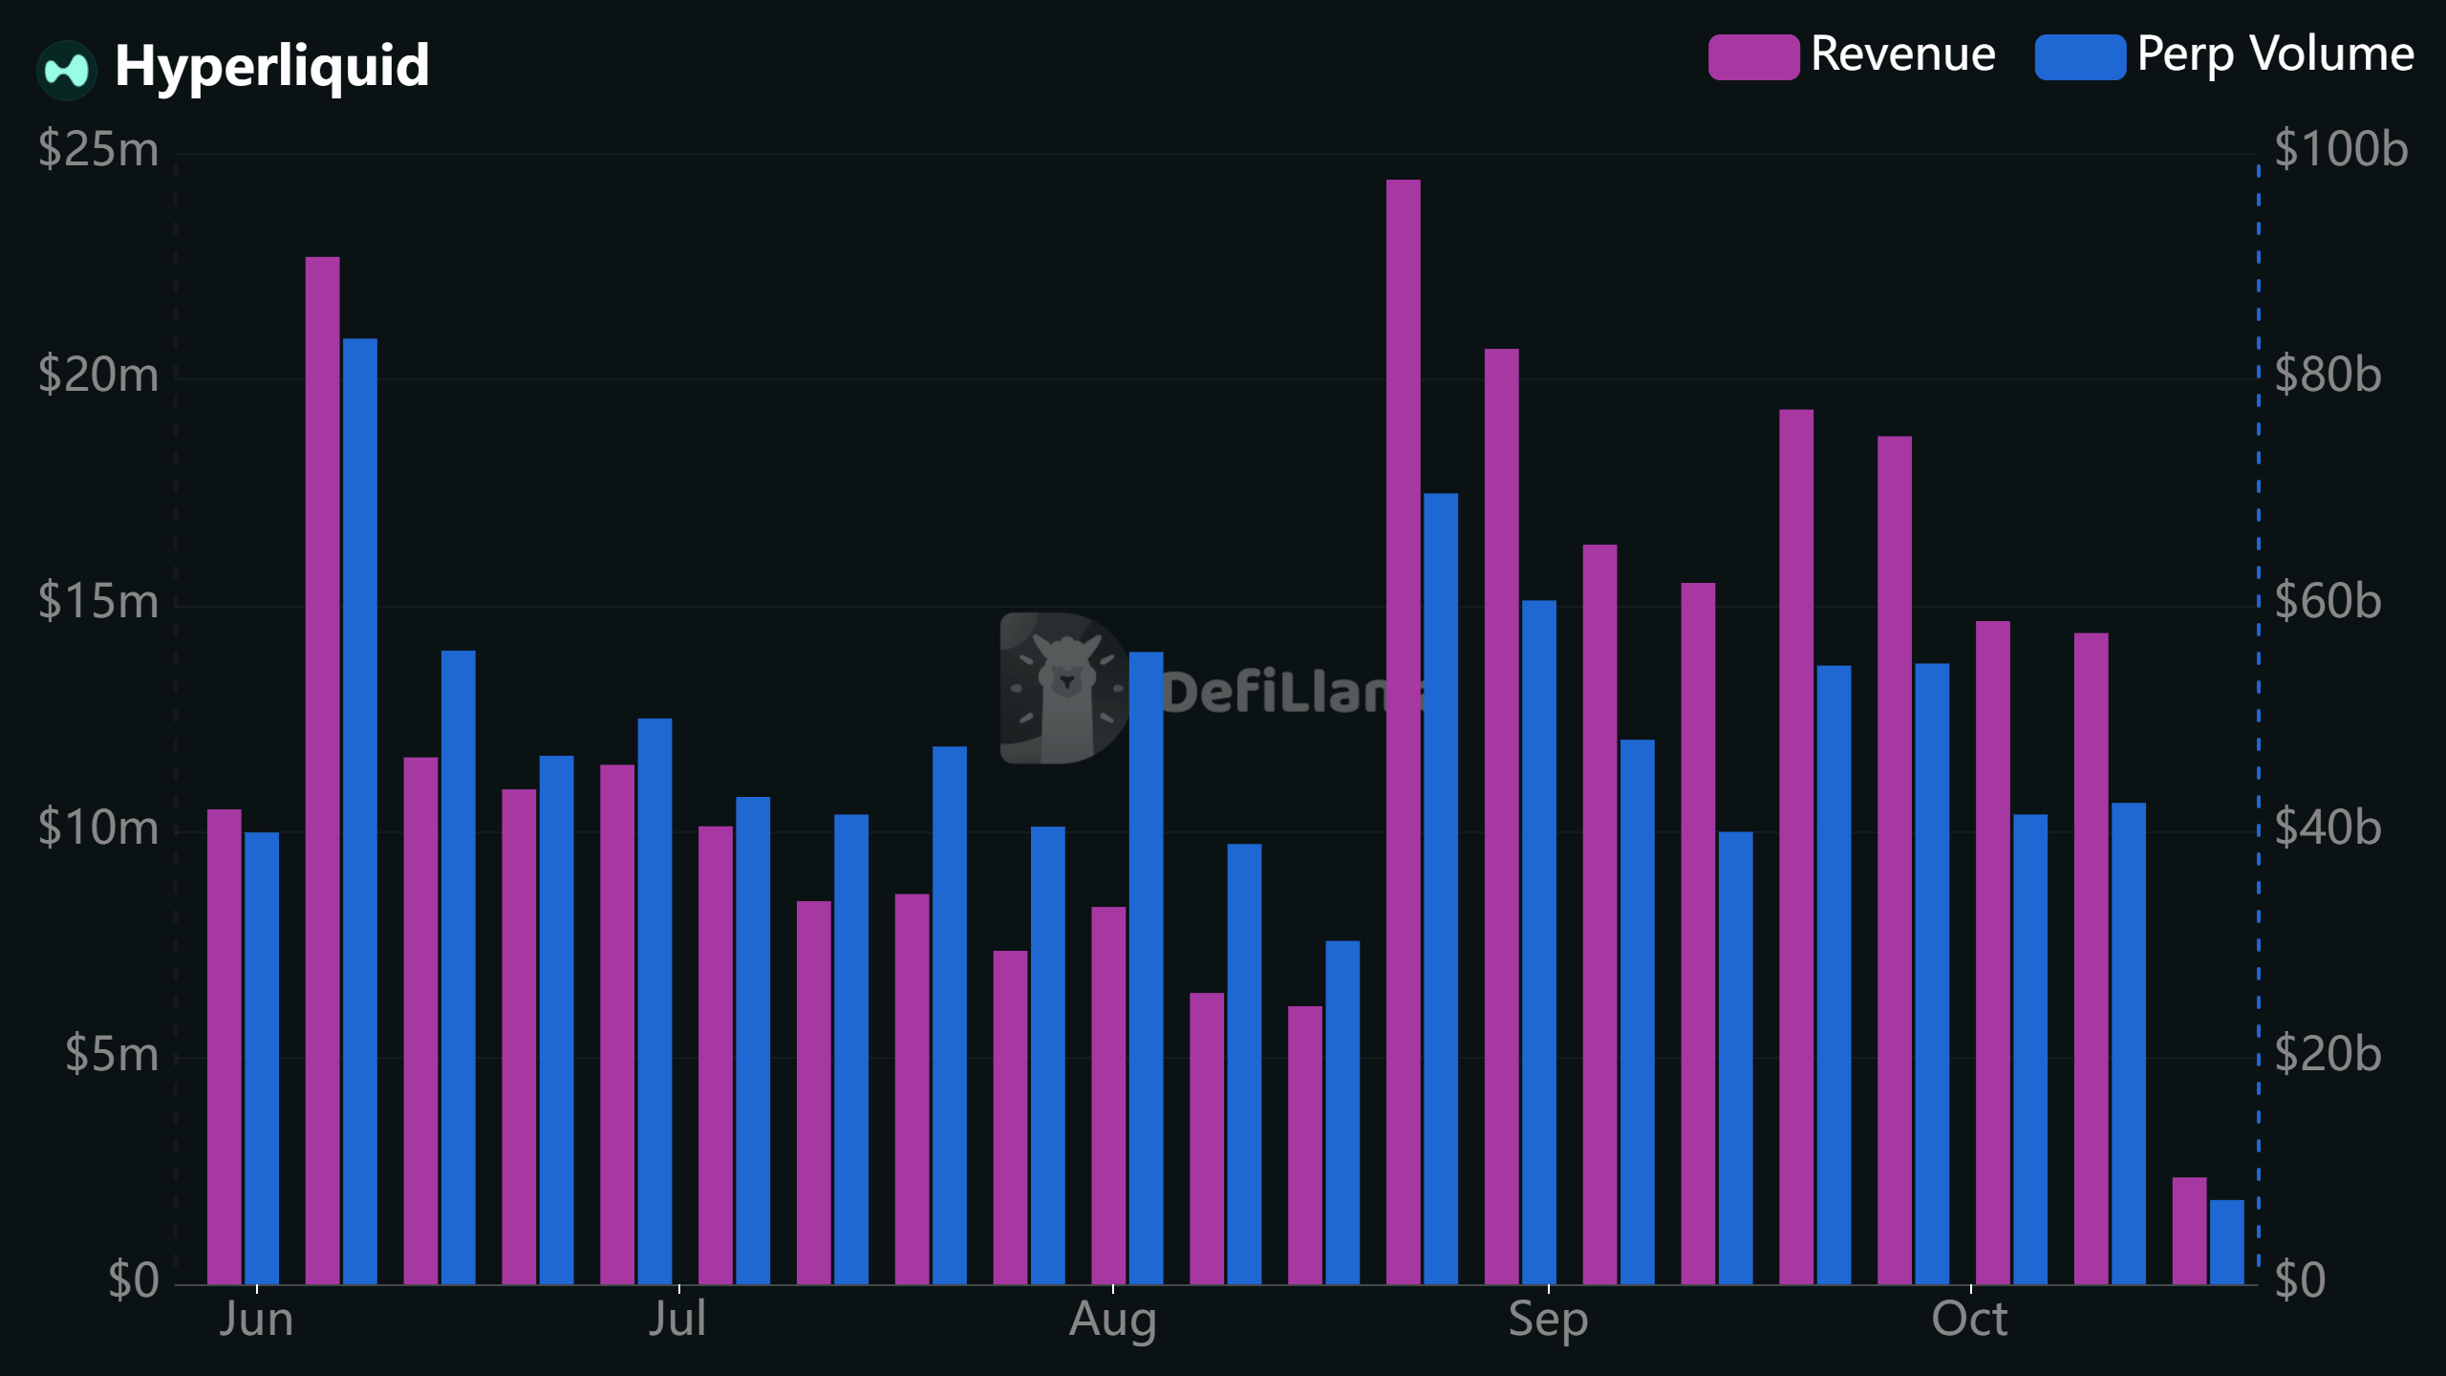Click the $10m left axis label
The image size is (2446, 1376).
[98, 828]
